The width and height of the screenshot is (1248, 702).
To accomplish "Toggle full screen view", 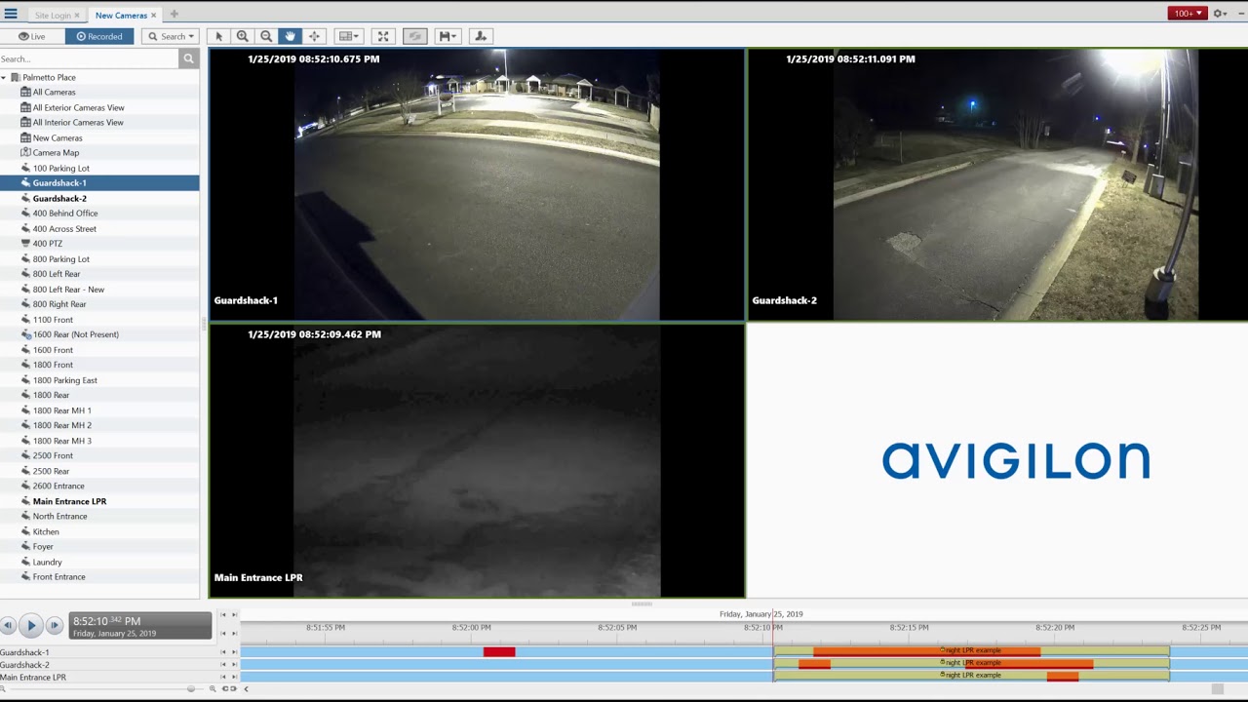I will click(383, 36).
